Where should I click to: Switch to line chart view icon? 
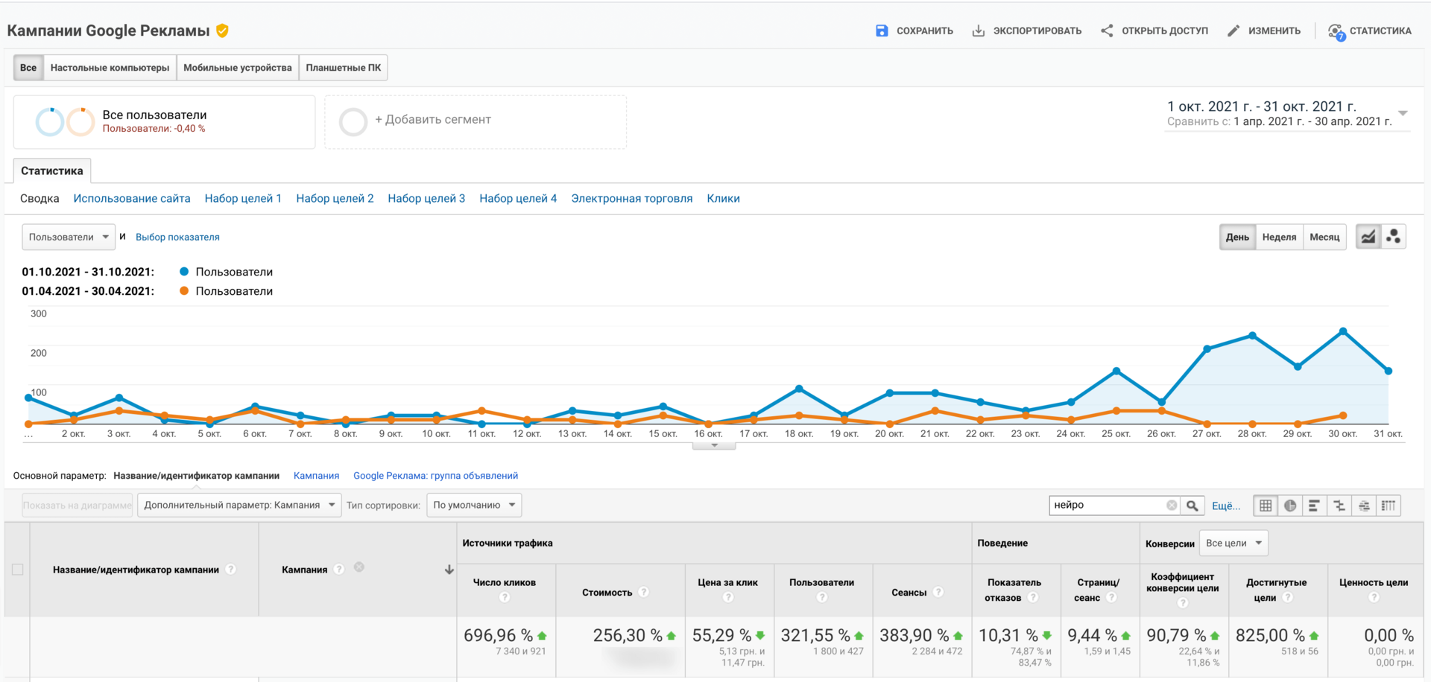pos(1368,237)
